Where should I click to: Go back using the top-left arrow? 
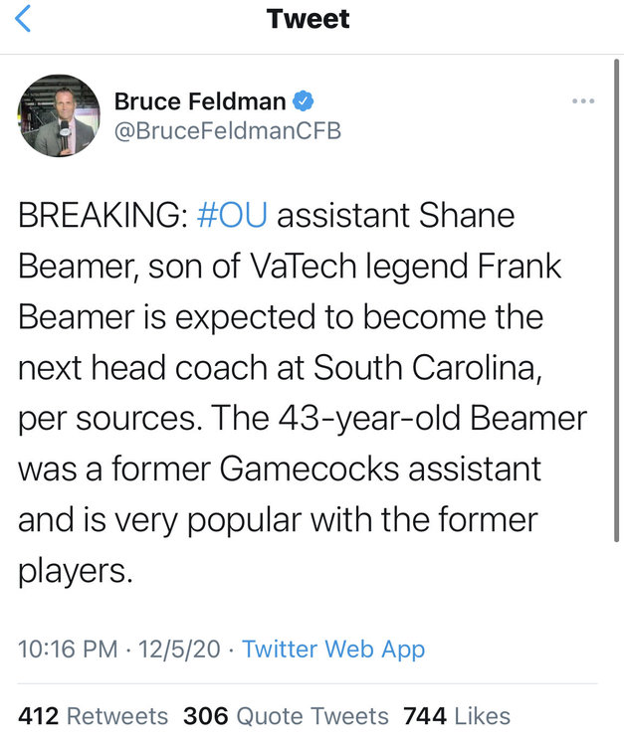tap(24, 19)
